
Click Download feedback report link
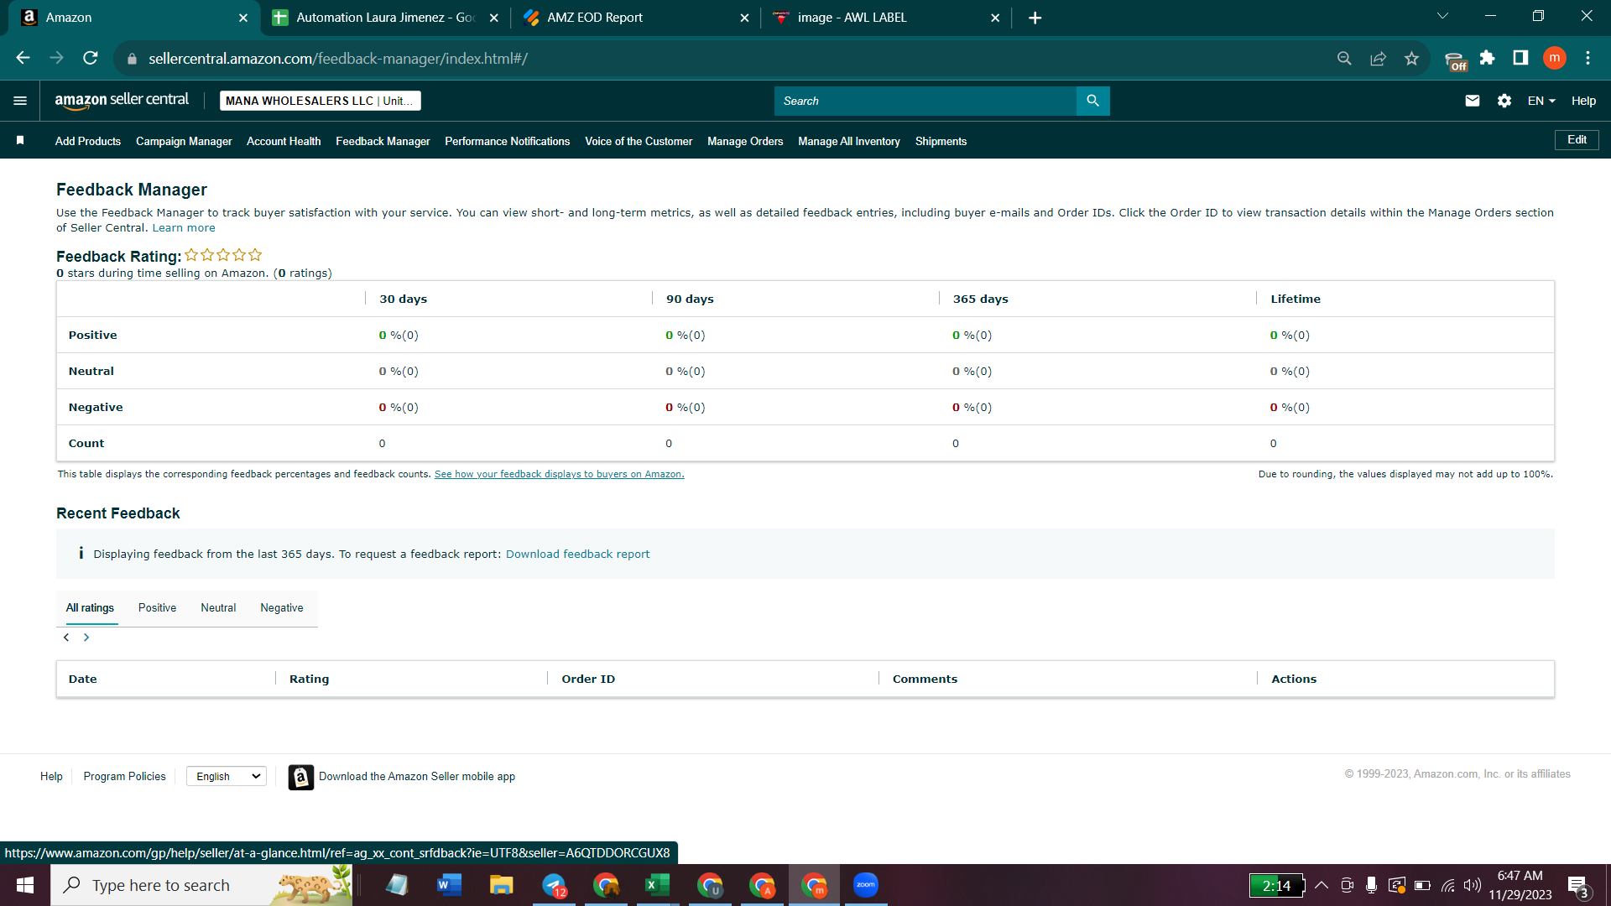coord(577,555)
